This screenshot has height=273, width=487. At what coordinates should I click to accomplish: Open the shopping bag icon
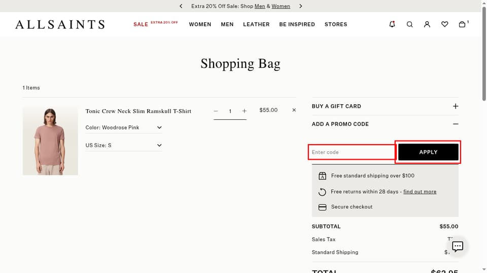[x=463, y=24]
